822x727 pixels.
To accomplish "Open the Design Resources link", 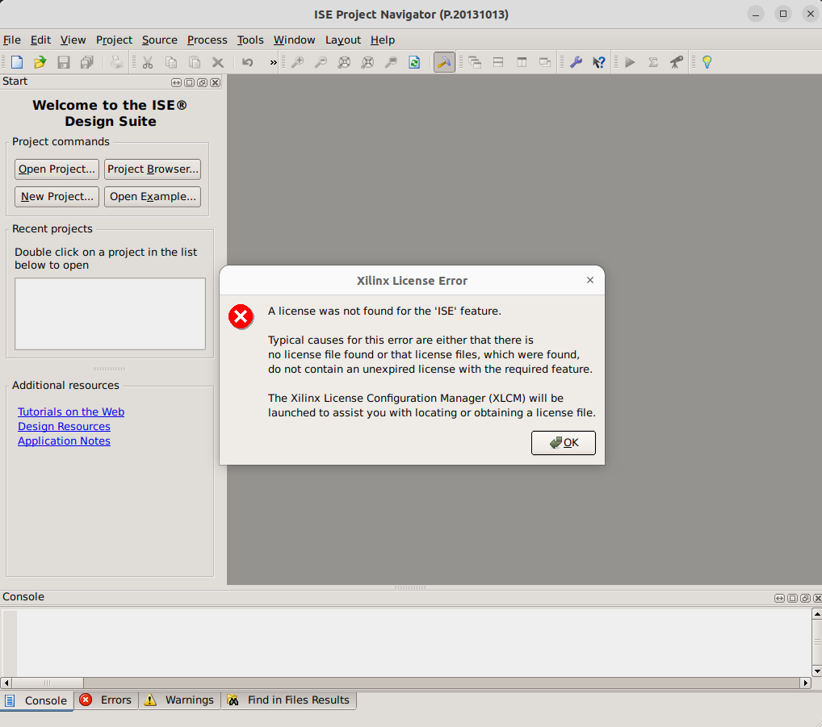I will point(64,426).
